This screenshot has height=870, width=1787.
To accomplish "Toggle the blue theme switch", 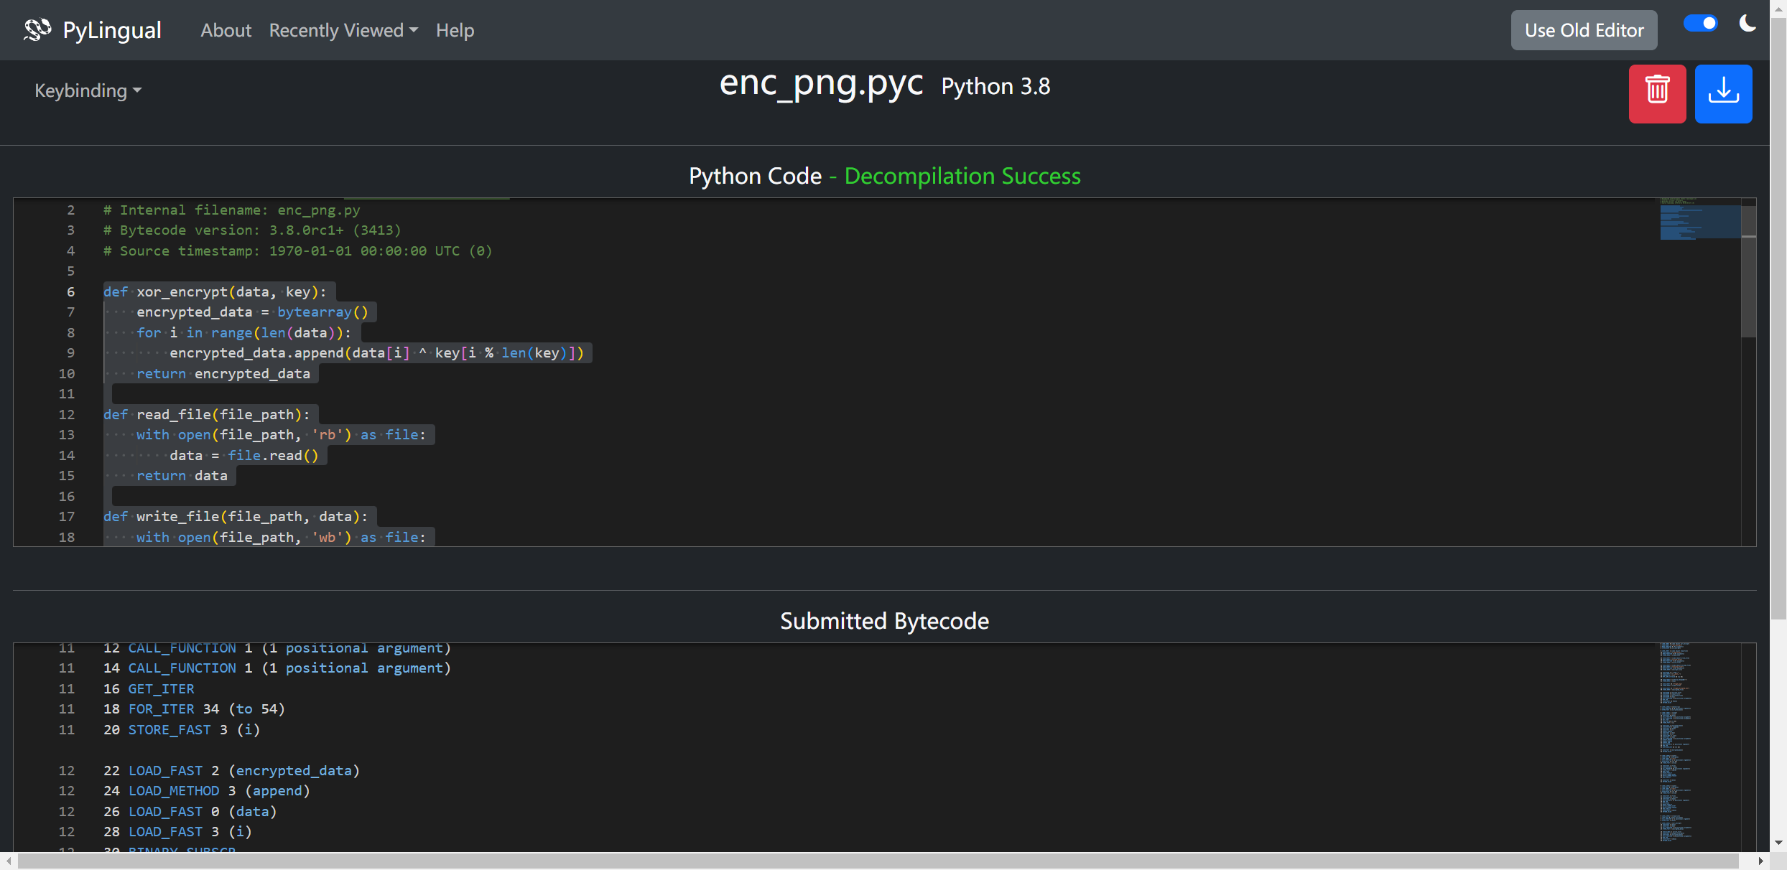I will [1700, 24].
